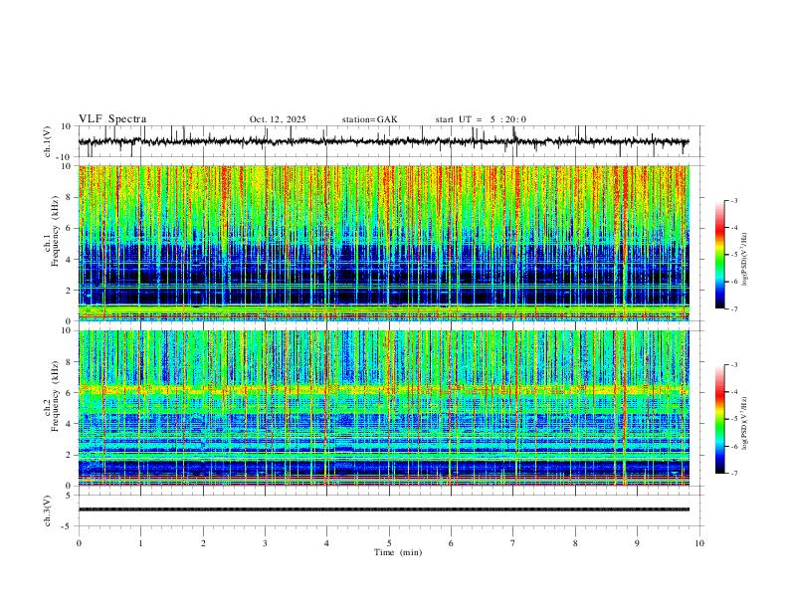This screenshot has height=609, width=788.
Task: Click the ch.2 color scale 'log(PSD)' caption
Action: [x=745, y=423]
